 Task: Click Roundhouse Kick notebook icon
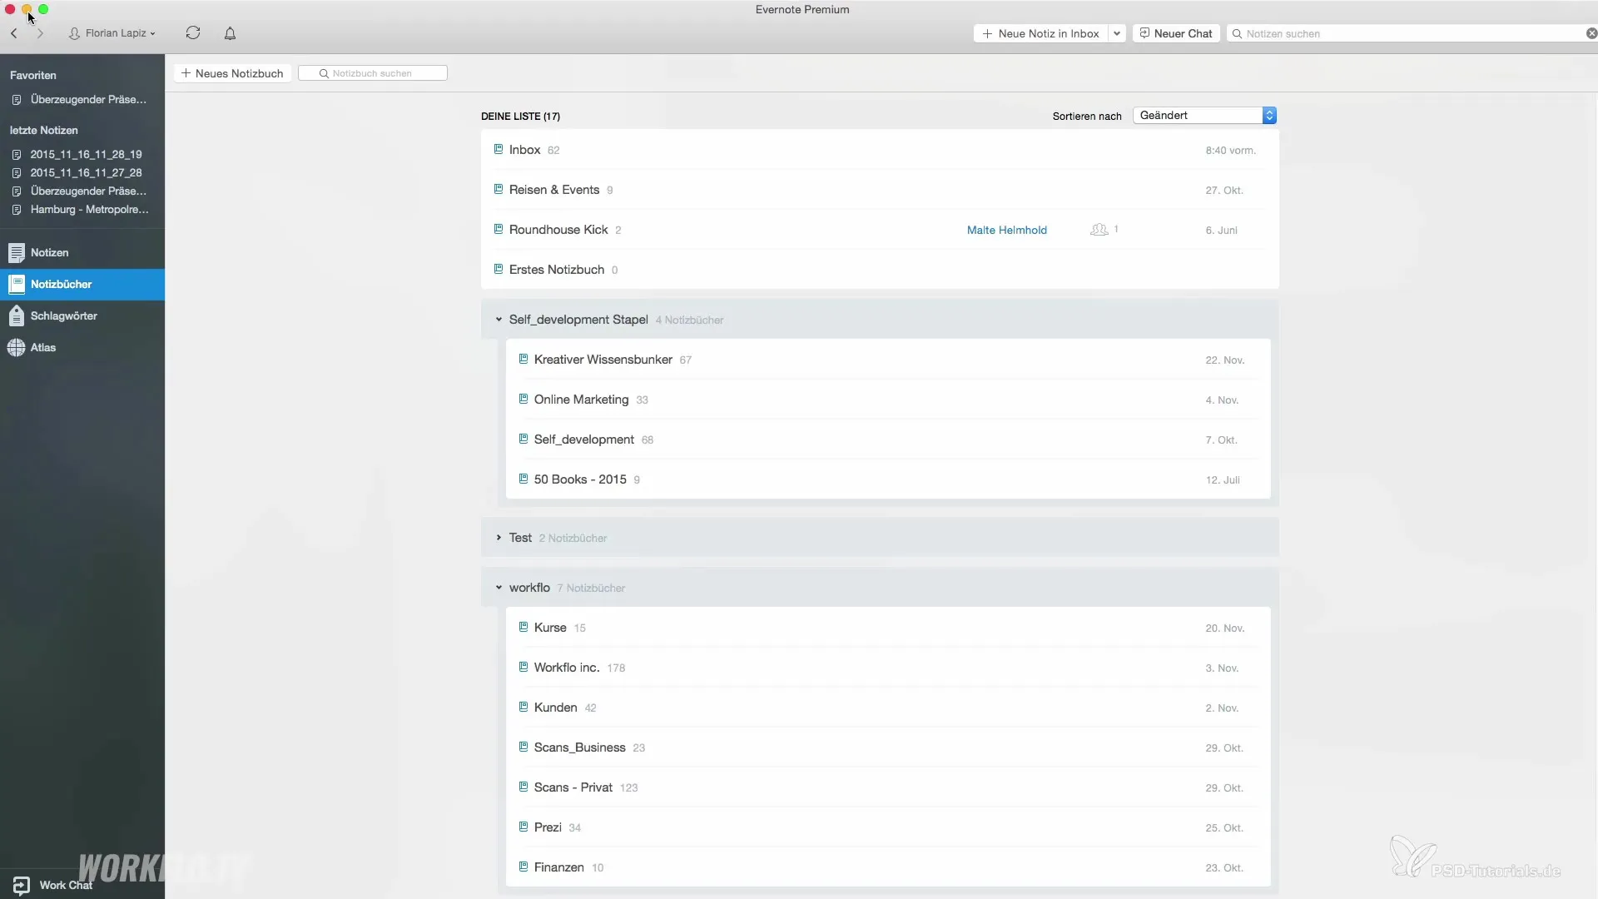pos(499,229)
